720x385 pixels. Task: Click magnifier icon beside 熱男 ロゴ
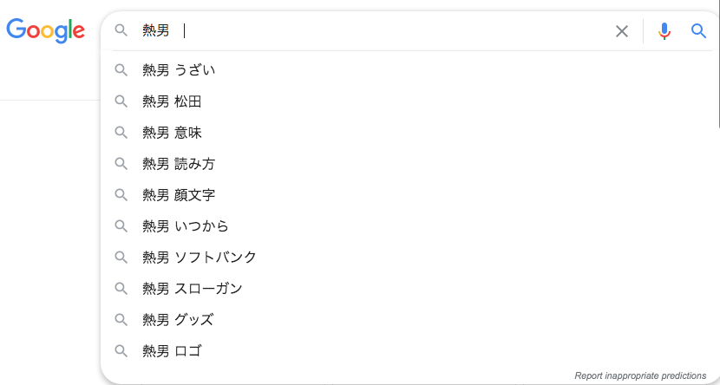[x=121, y=351]
